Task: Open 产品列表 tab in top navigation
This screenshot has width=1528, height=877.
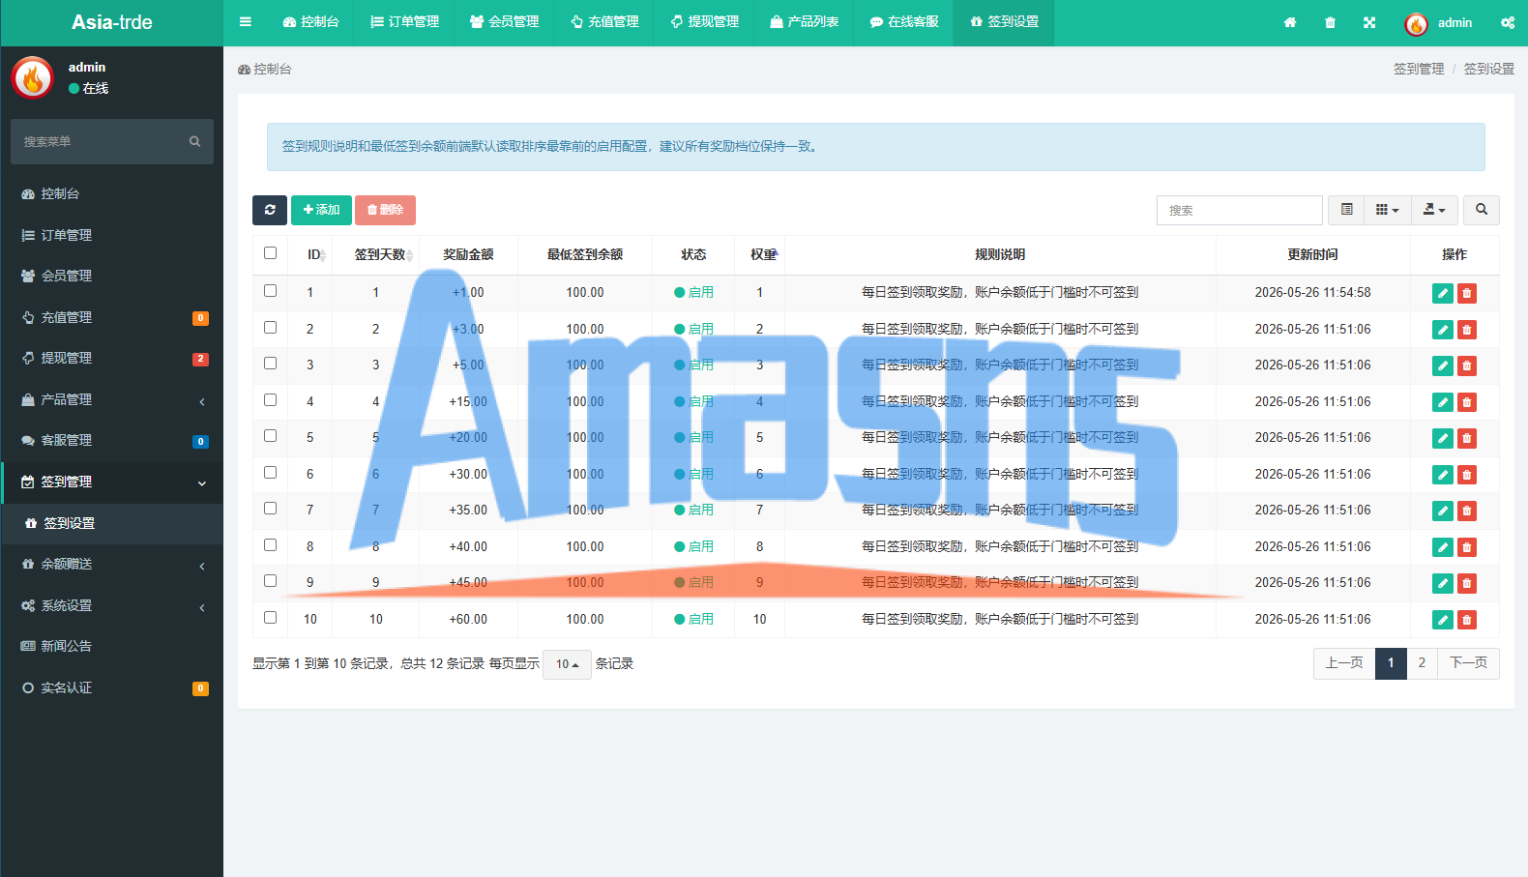Action: [804, 21]
